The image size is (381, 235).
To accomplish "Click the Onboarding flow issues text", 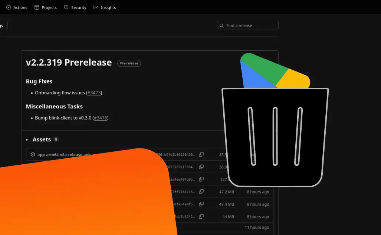I will coord(60,93).
